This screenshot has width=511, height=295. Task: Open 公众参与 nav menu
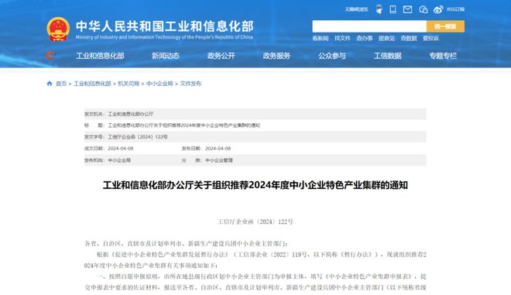click(x=332, y=56)
